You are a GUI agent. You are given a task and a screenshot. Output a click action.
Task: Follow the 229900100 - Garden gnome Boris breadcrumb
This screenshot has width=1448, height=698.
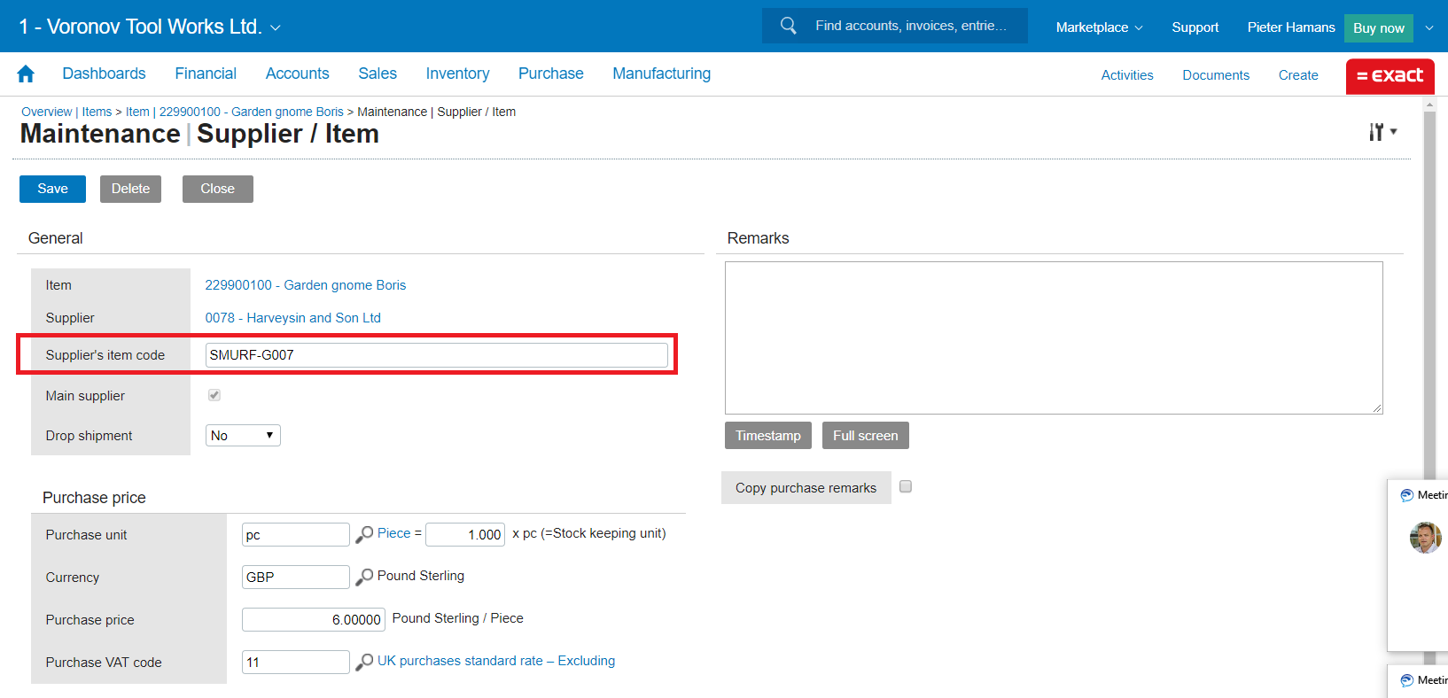252,112
